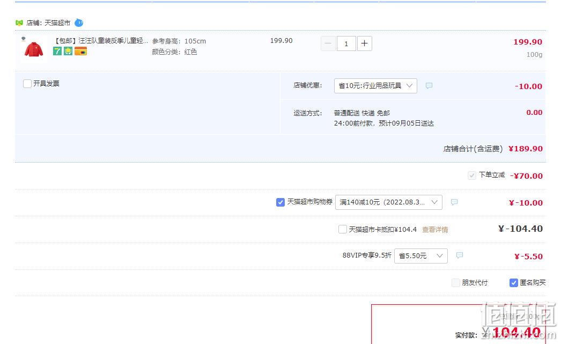Toggle the 下单立减 checkbox

click(472, 175)
